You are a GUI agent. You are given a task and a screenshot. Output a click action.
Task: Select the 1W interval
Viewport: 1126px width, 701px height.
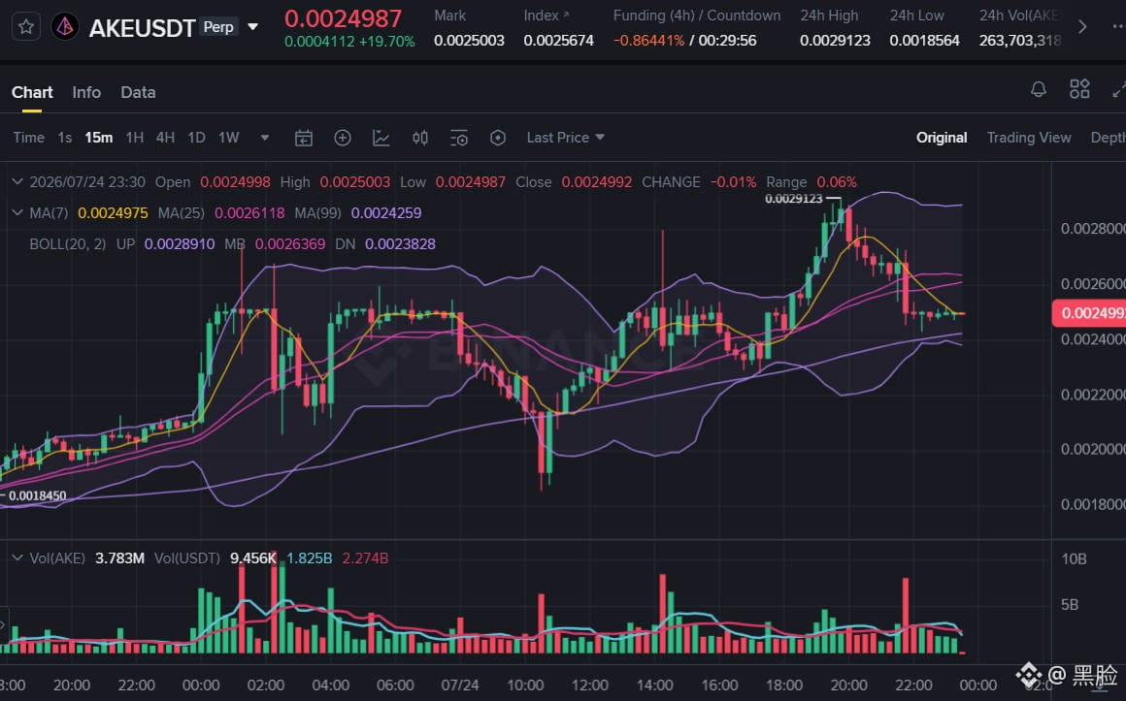(x=228, y=138)
